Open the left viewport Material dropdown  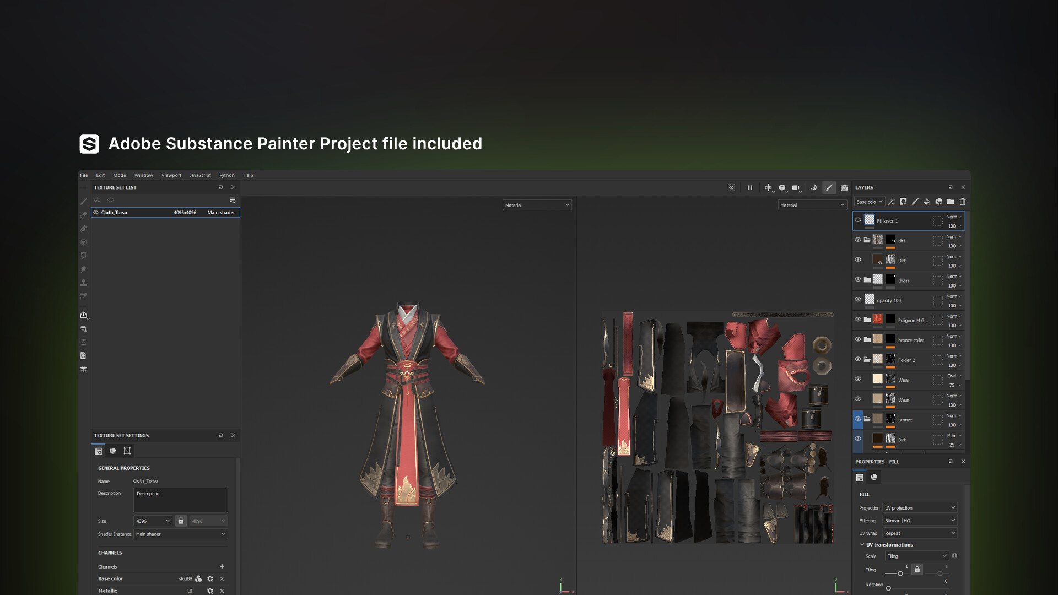pos(537,205)
